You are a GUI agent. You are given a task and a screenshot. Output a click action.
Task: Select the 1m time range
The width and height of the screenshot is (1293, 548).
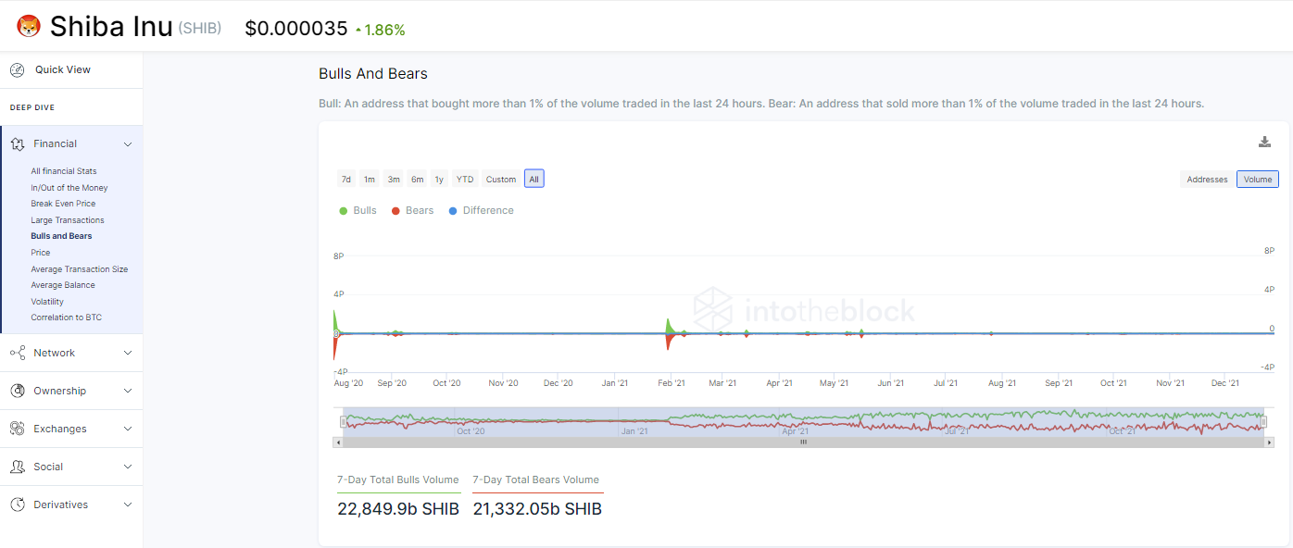pos(369,180)
